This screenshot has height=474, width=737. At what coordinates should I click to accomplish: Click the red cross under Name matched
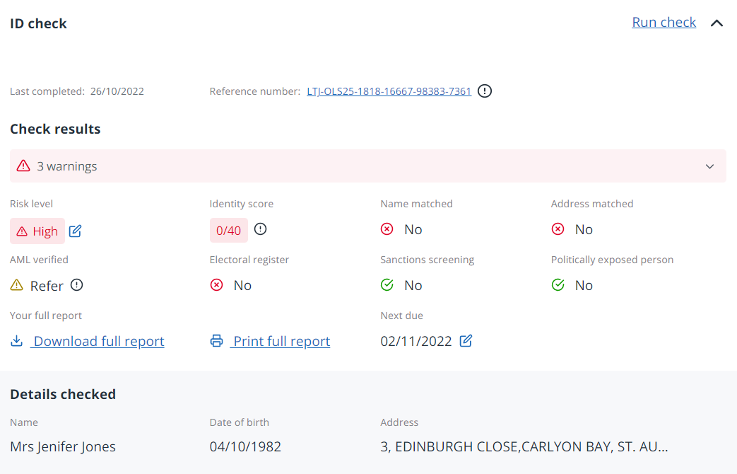click(x=387, y=229)
